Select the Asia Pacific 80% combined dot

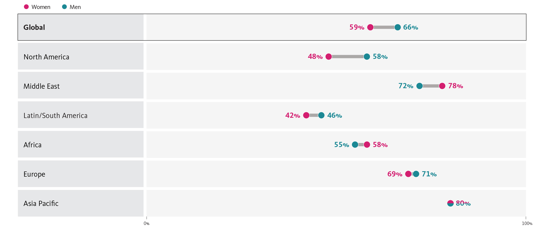450,203
